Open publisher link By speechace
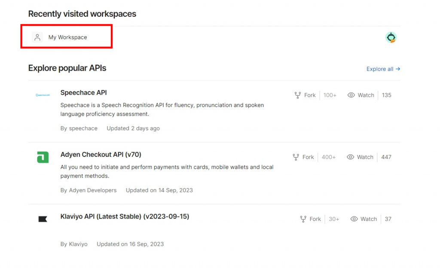Screen dimensions: 440x274 79,128
